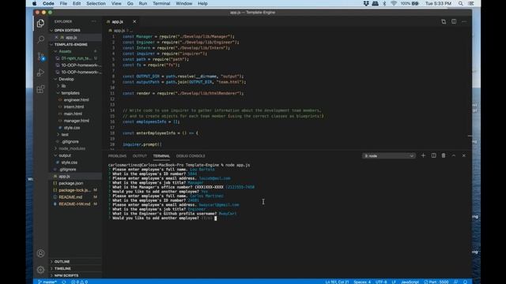Collapse the Develop folder
The width and height of the screenshot is (506, 284).
point(66,79)
